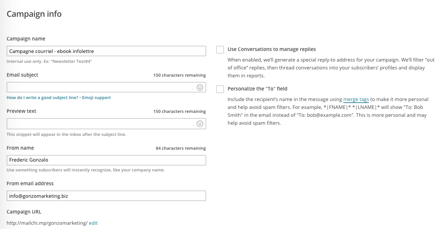Open the merge tags link
Viewport: 444px width, 229px height.
[x=356, y=99]
